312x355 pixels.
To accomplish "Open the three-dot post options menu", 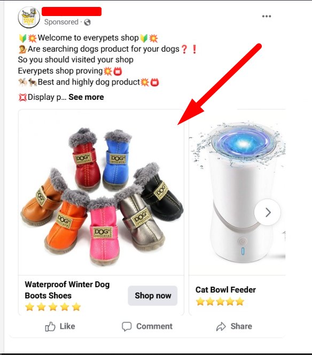I will [267, 16].
